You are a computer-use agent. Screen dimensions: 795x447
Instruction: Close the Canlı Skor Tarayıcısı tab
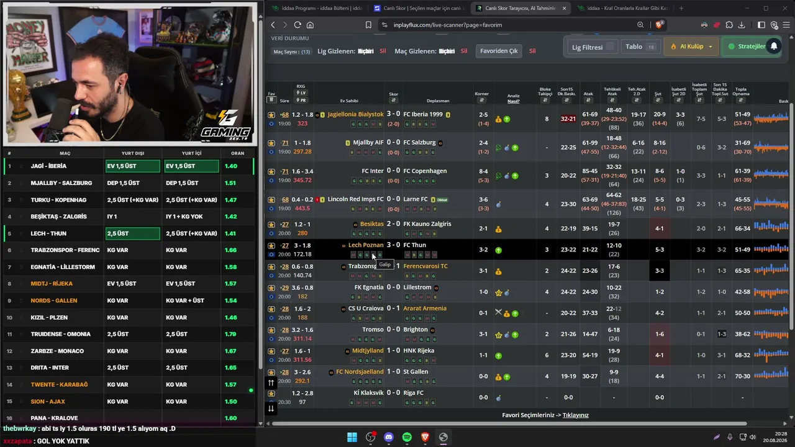[x=564, y=8]
